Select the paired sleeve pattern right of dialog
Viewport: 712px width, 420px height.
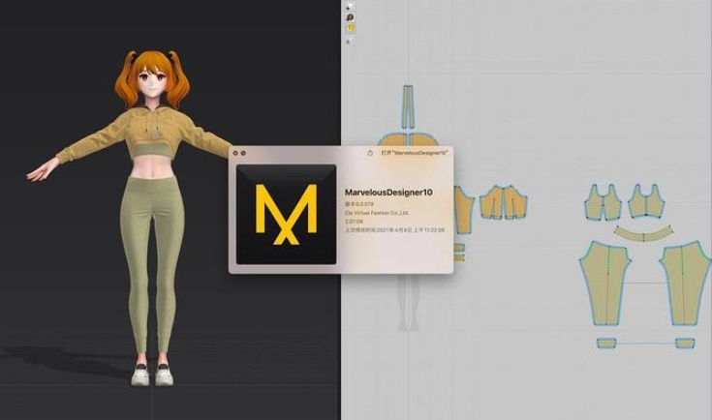(x=503, y=202)
